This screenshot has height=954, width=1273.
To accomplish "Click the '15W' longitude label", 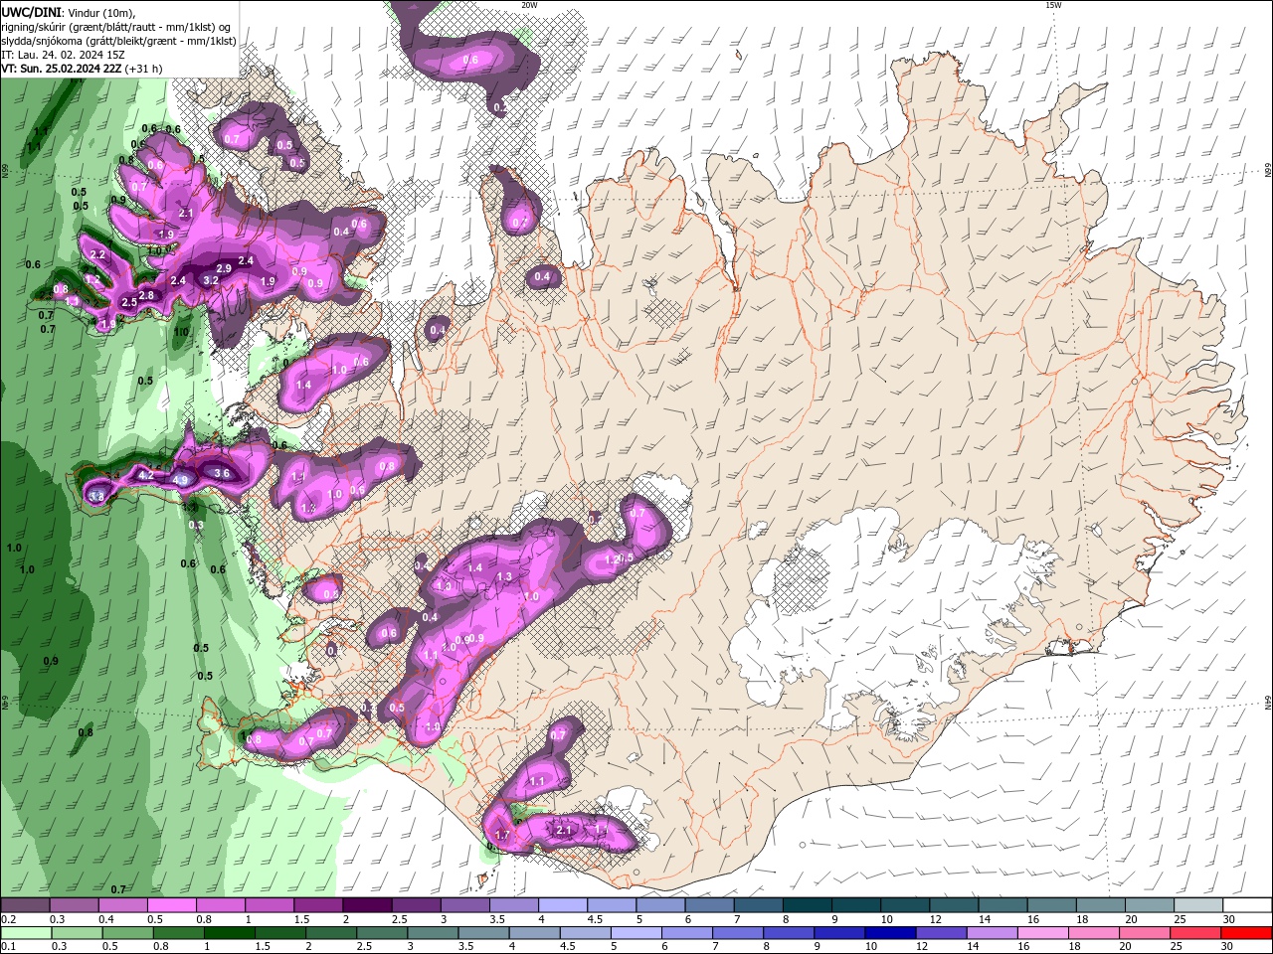I will [1052, 5].
